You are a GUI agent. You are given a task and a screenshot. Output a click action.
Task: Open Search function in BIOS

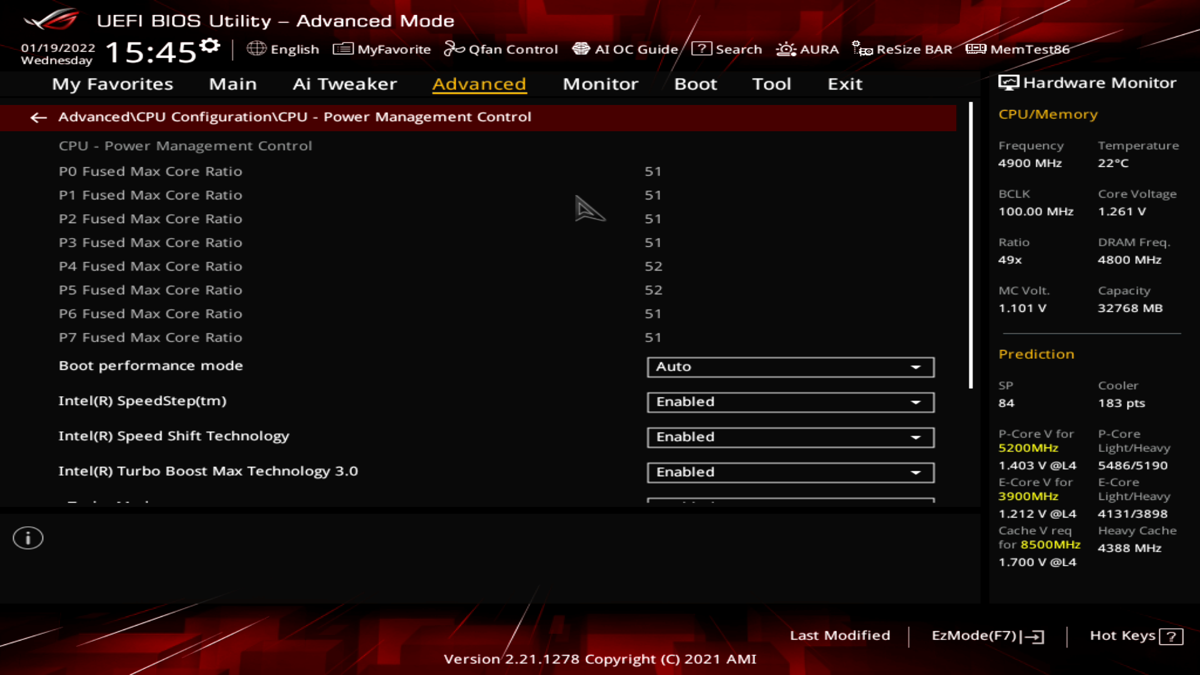[727, 49]
